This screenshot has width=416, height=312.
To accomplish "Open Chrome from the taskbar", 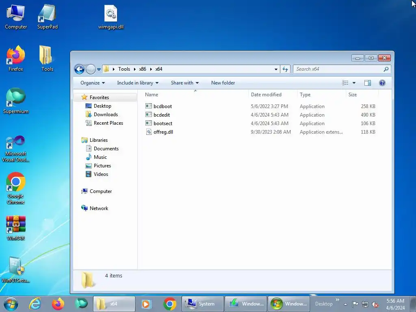I will (170, 304).
